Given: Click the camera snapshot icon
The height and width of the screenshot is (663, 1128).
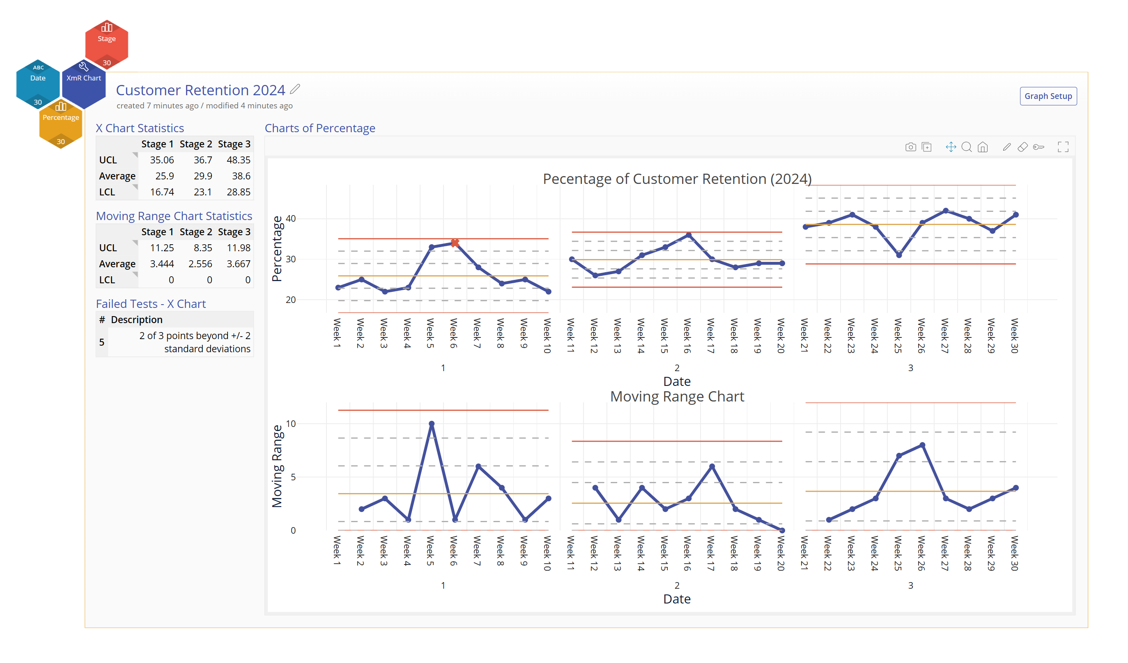Looking at the screenshot, I should pos(910,147).
